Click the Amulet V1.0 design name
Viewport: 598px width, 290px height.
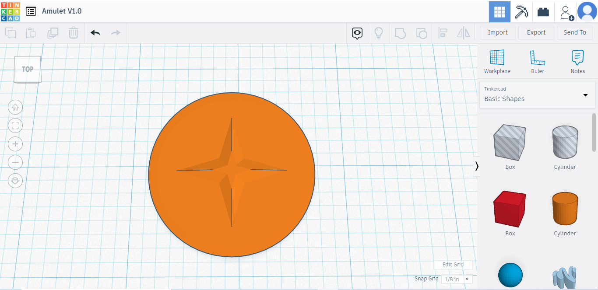(x=62, y=11)
